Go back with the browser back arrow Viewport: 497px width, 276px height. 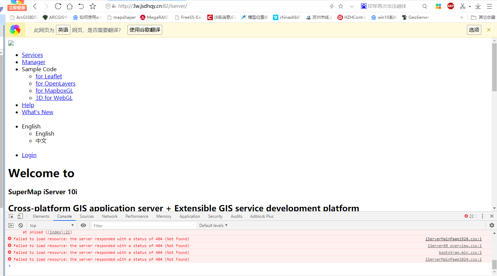[x=35, y=6]
